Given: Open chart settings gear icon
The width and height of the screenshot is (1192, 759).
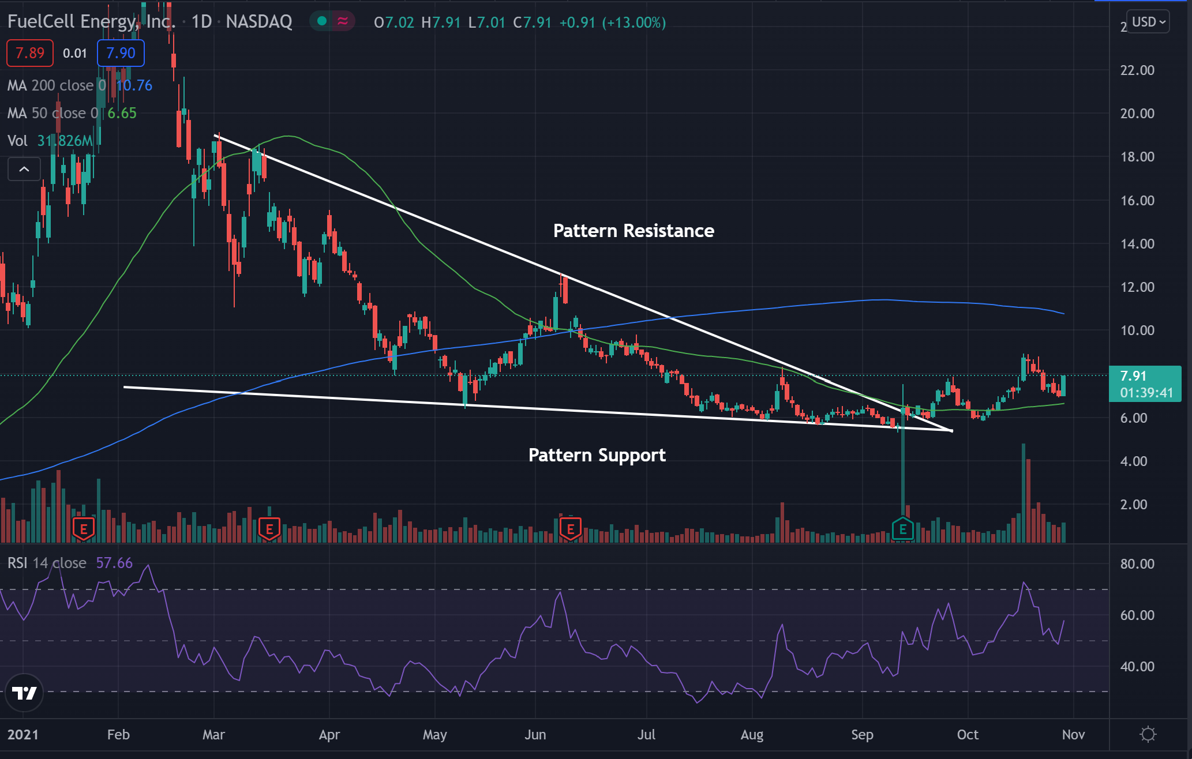Looking at the screenshot, I should click(1148, 734).
